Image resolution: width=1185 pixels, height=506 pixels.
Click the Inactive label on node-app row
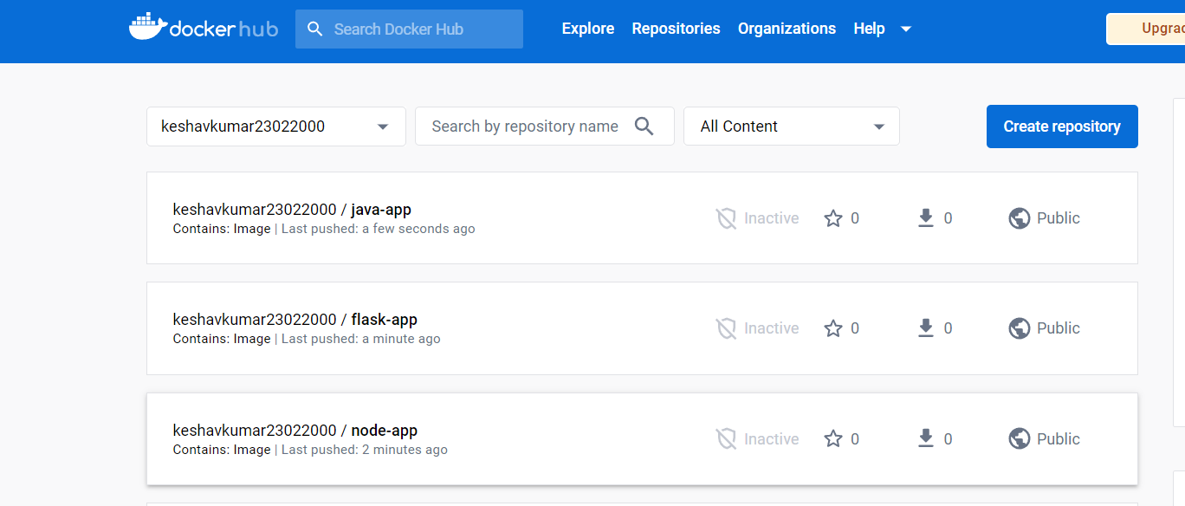point(772,439)
